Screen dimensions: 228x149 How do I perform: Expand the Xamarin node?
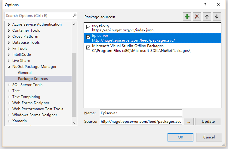[x=9, y=121]
